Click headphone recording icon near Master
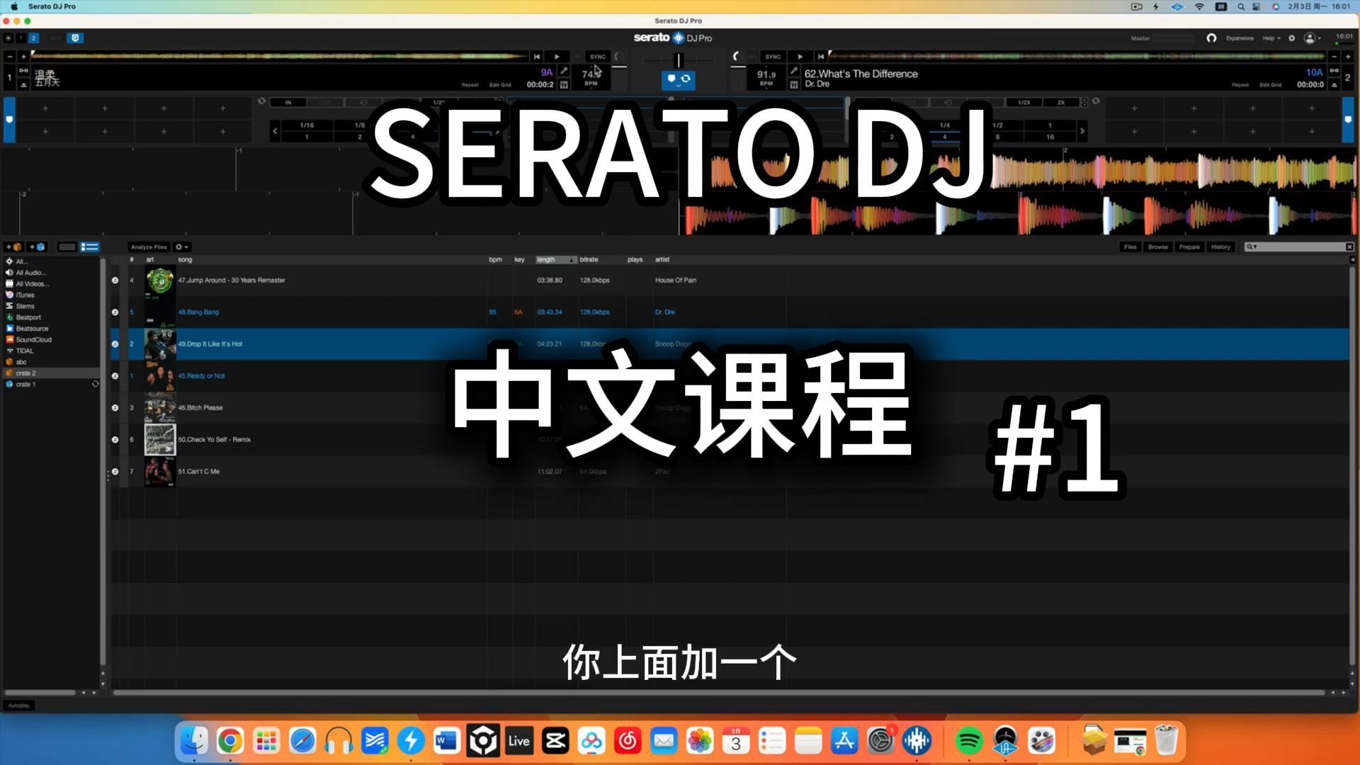The width and height of the screenshot is (1360, 765). click(1211, 38)
